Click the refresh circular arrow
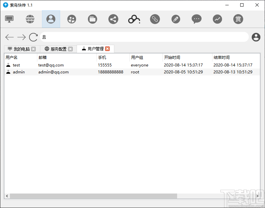This screenshot has width=265, height=208. tap(33, 37)
